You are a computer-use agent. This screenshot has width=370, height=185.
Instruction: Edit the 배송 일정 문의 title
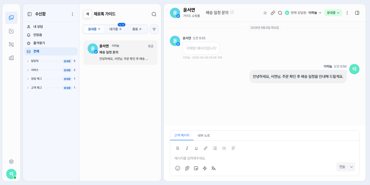[232, 12]
